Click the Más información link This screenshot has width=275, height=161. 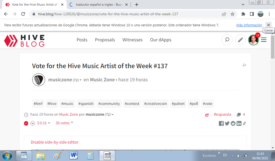[249, 25]
